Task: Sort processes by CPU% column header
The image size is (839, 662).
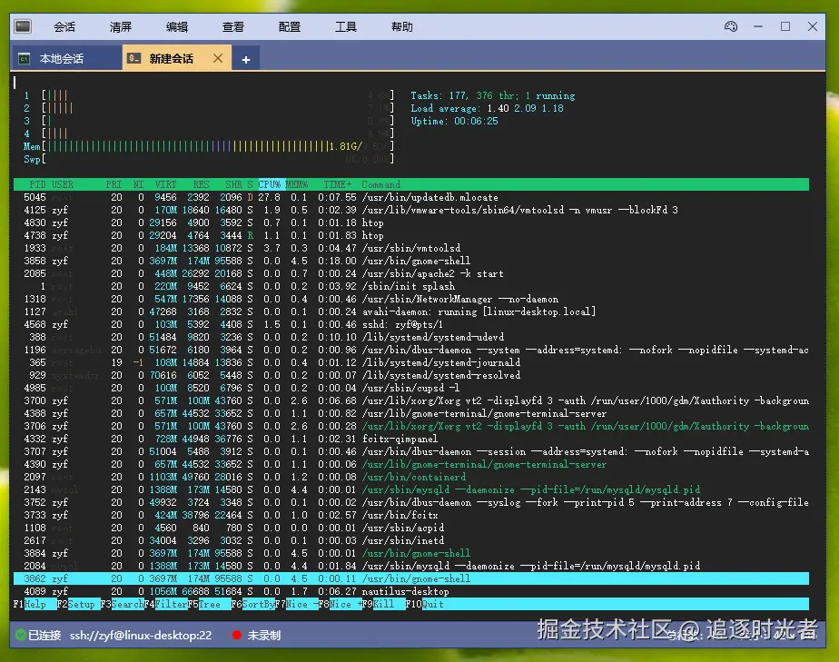Action: tap(271, 184)
